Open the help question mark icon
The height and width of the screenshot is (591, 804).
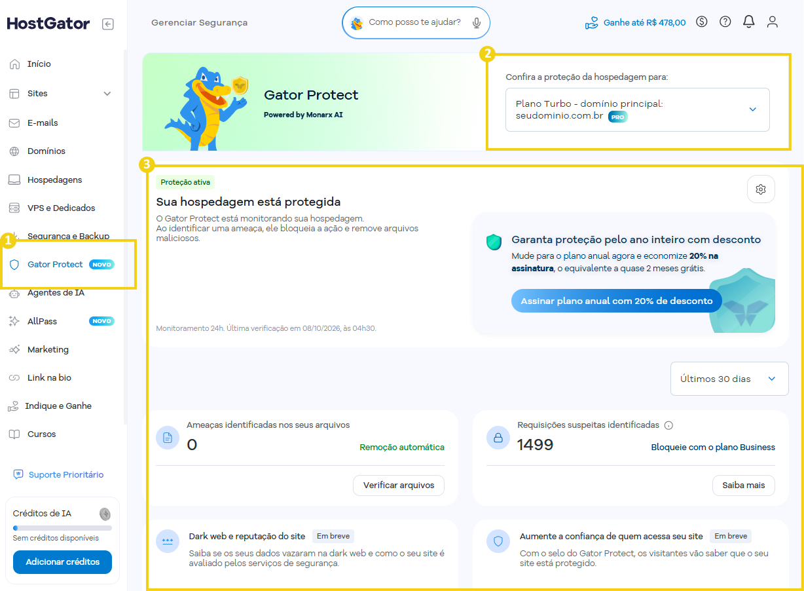coord(725,22)
